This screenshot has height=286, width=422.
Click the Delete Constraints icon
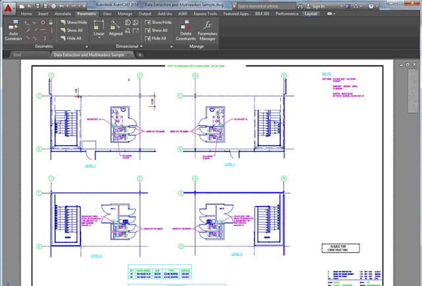186,30
